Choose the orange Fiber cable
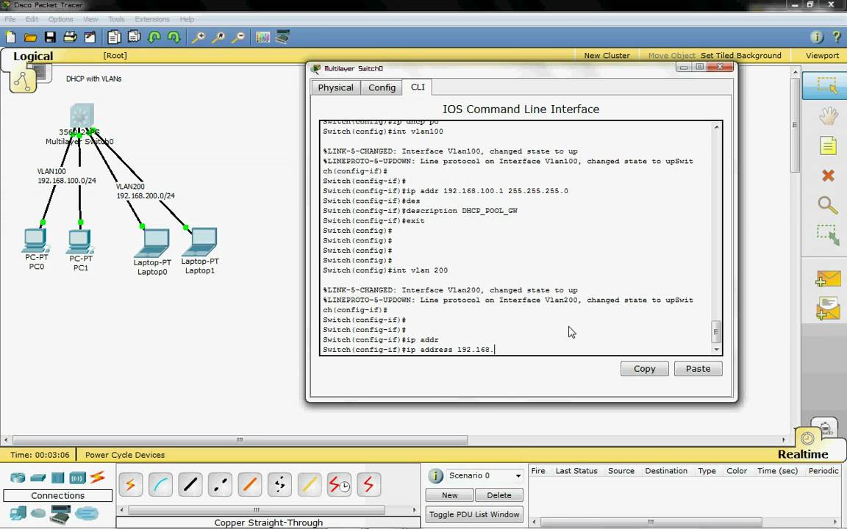 pyautogui.click(x=249, y=485)
